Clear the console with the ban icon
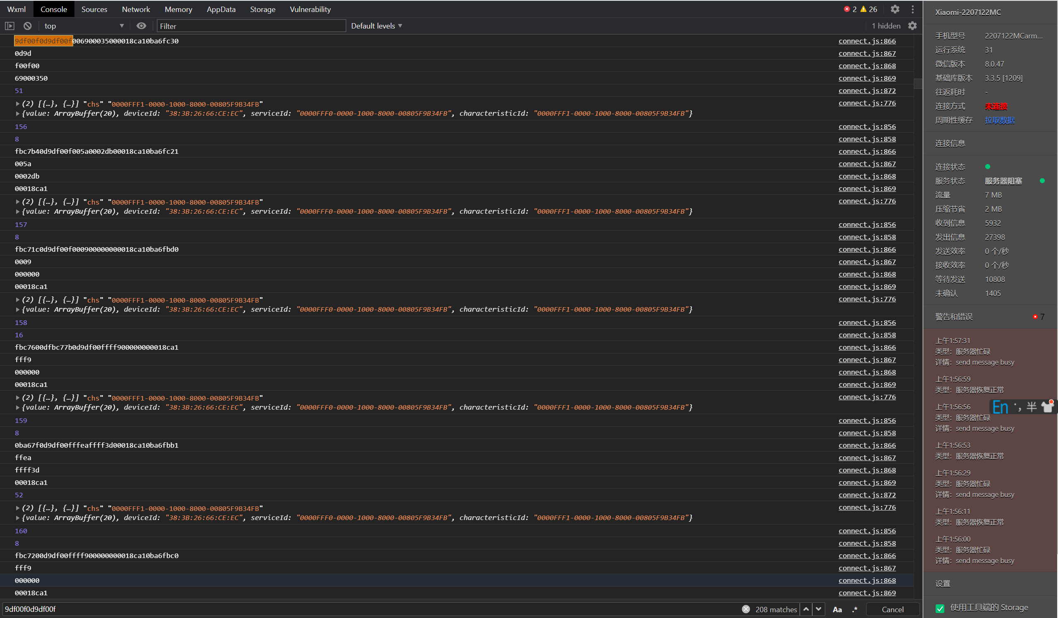Screen dimensions: 1058x618 (28, 26)
